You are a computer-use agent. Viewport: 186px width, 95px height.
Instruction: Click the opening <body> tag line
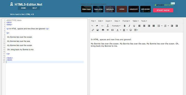(9, 24)
